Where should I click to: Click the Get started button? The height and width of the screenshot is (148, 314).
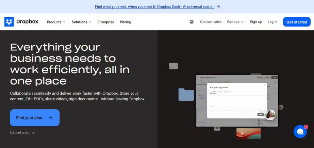coord(297,22)
